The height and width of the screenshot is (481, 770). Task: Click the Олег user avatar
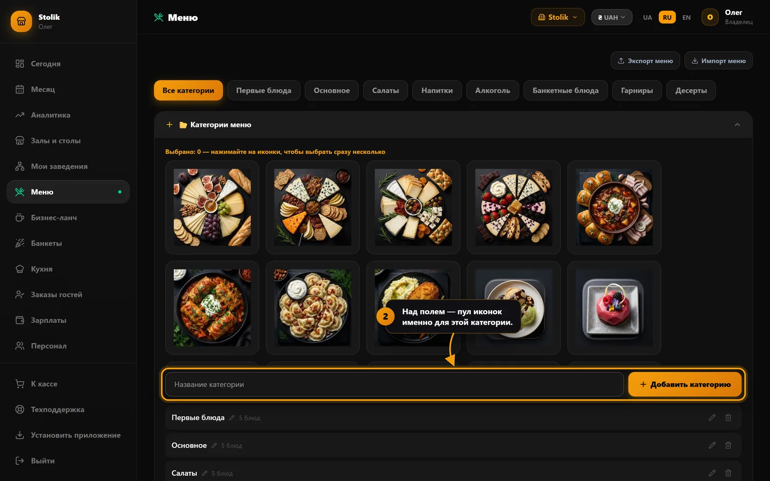pos(710,17)
